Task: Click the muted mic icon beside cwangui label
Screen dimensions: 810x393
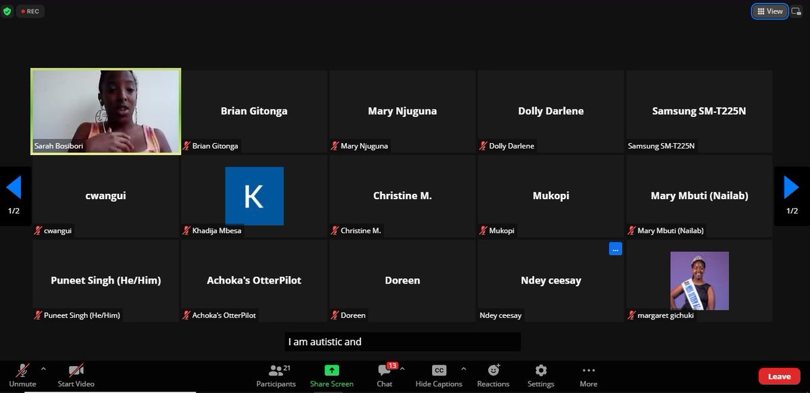Action: pyautogui.click(x=38, y=230)
